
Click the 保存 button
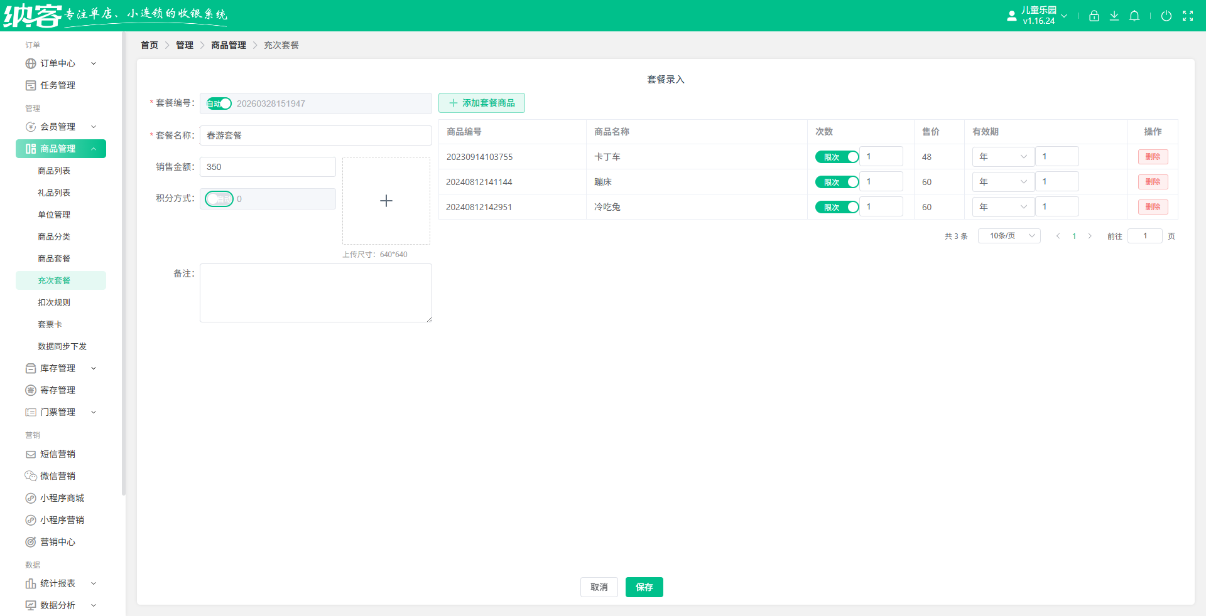pyautogui.click(x=644, y=587)
